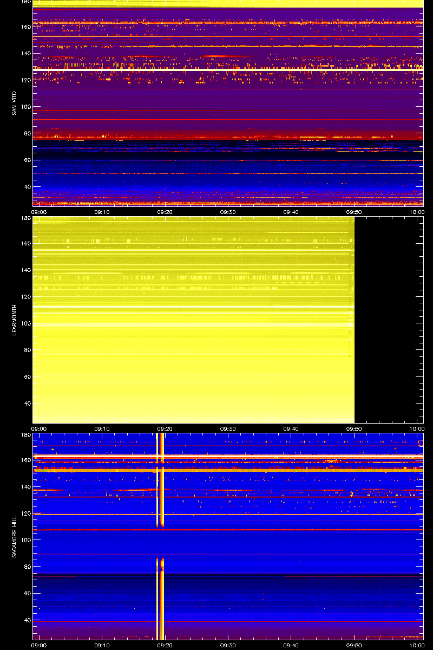Image resolution: width=433 pixels, height=650 pixels.
Task: Select 160 frequency label on Learmonth axis
Action: coord(25,244)
